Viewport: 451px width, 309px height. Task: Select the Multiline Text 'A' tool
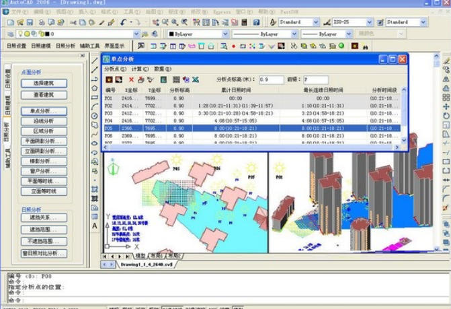pos(95,226)
